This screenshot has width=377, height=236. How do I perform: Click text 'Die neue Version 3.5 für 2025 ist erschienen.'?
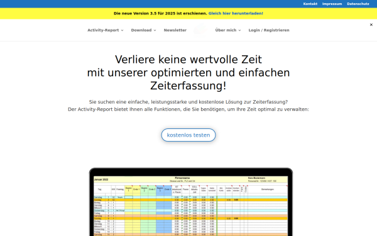click(x=160, y=13)
